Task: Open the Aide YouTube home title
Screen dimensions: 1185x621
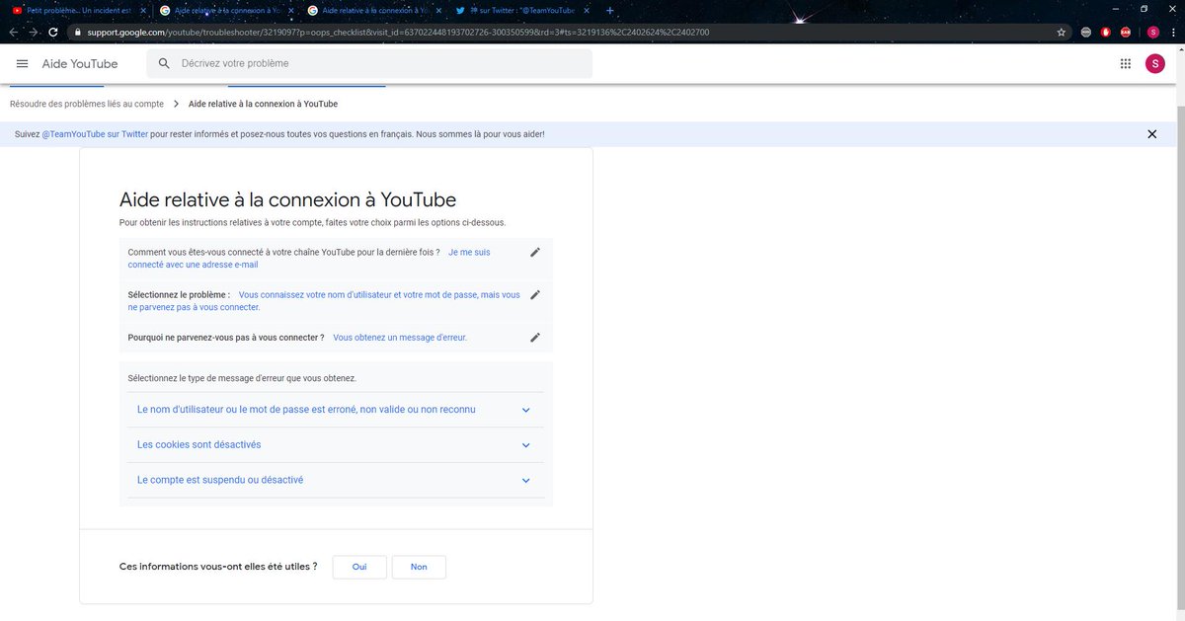Action: tap(80, 63)
